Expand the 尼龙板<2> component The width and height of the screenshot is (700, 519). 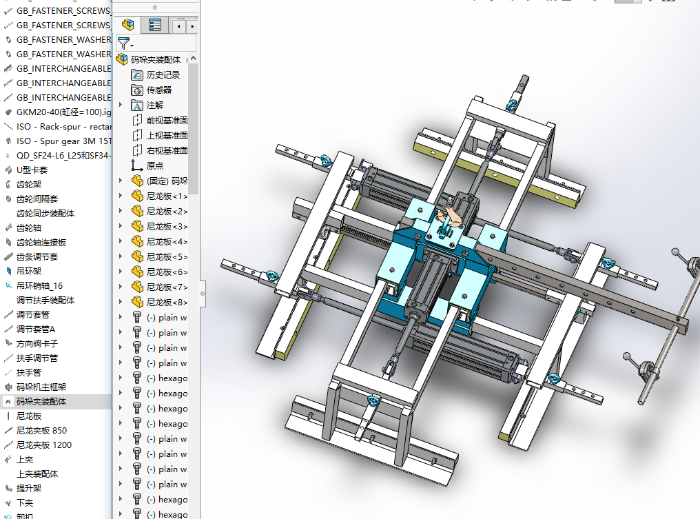pos(121,211)
